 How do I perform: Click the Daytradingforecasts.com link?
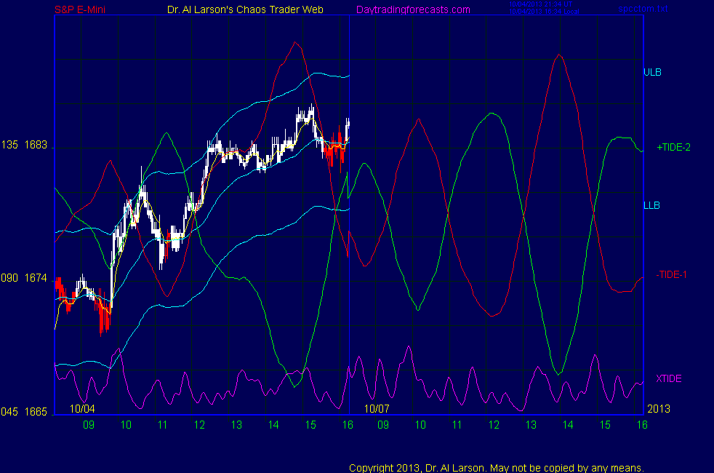[412, 9]
